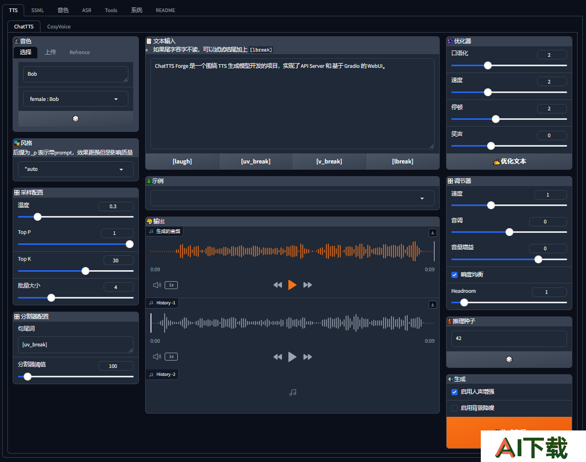The height and width of the screenshot is (462, 586).
Task: Click the 笑声 value box
Action: [x=552, y=135]
